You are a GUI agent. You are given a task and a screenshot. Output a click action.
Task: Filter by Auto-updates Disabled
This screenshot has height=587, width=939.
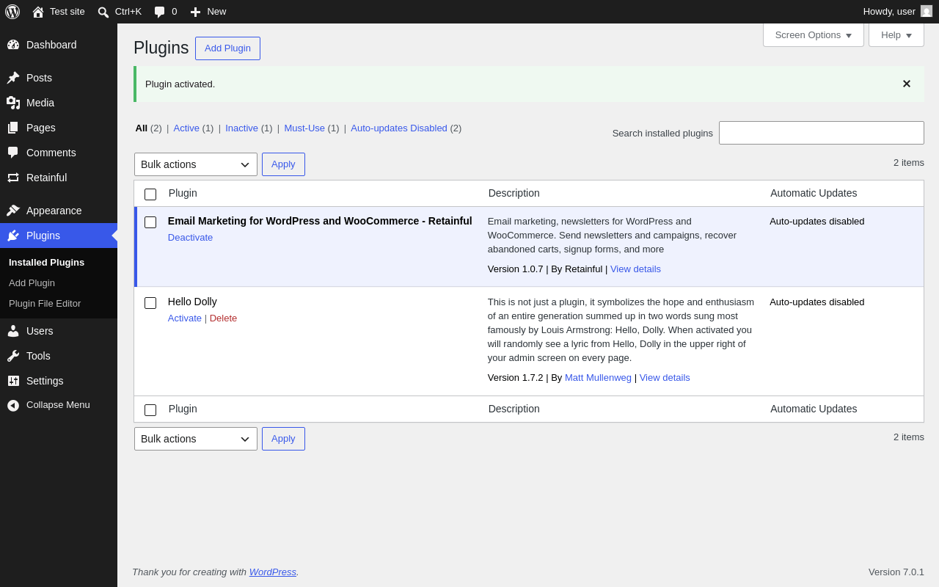point(399,128)
